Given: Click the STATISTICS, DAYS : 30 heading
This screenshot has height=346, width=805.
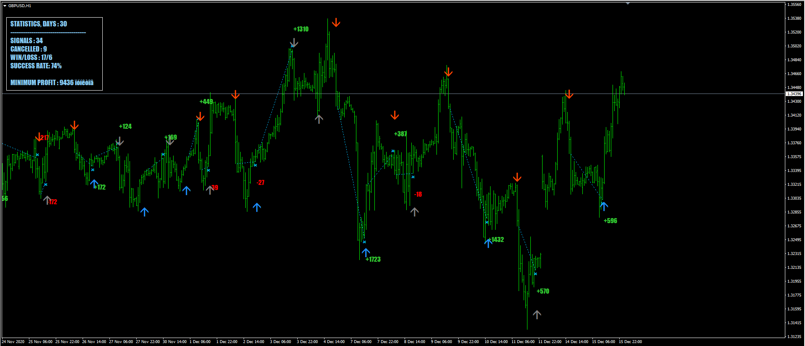Looking at the screenshot, I should 39,24.
